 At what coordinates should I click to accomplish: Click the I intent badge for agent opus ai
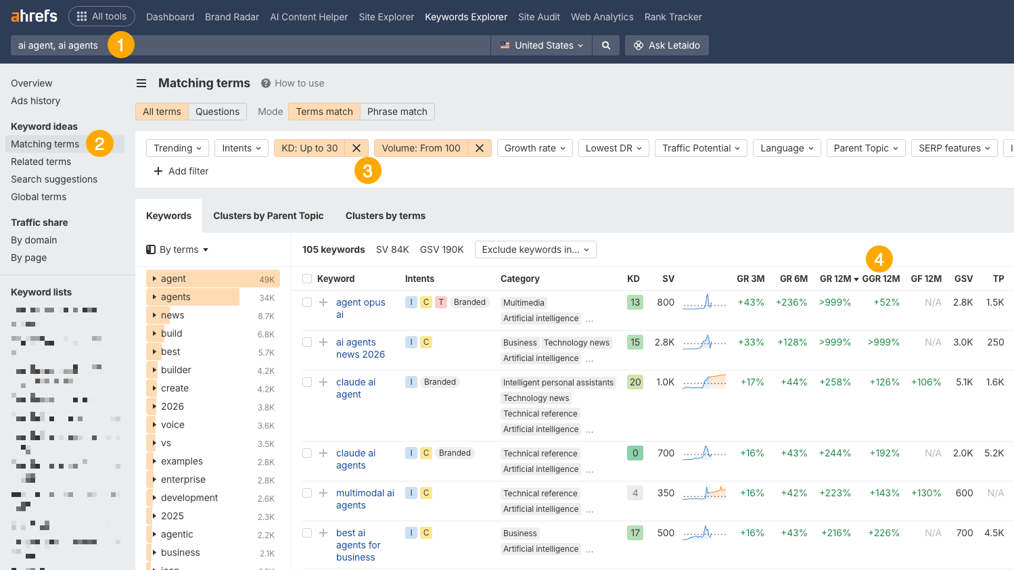[x=411, y=302]
